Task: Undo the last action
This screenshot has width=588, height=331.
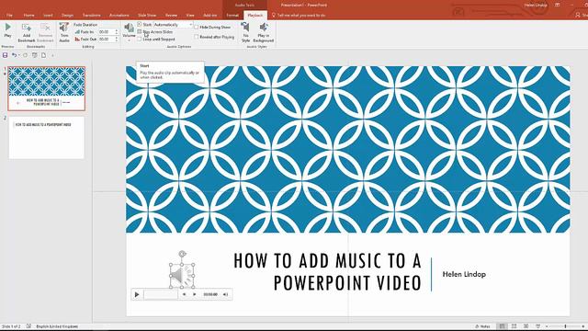Action: 14,55
